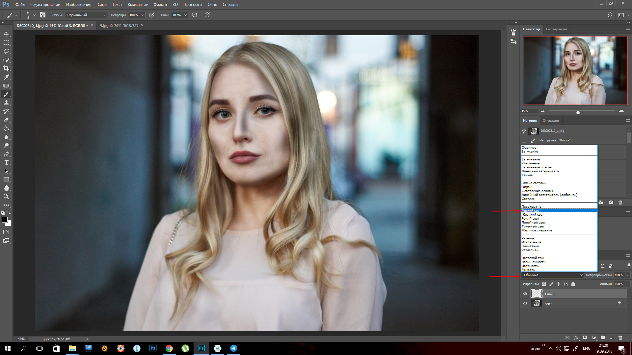The width and height of the screenshot is (632, 355).
Task: Select the Spot Healing Brush tool
Action: [x=6, y=85]
